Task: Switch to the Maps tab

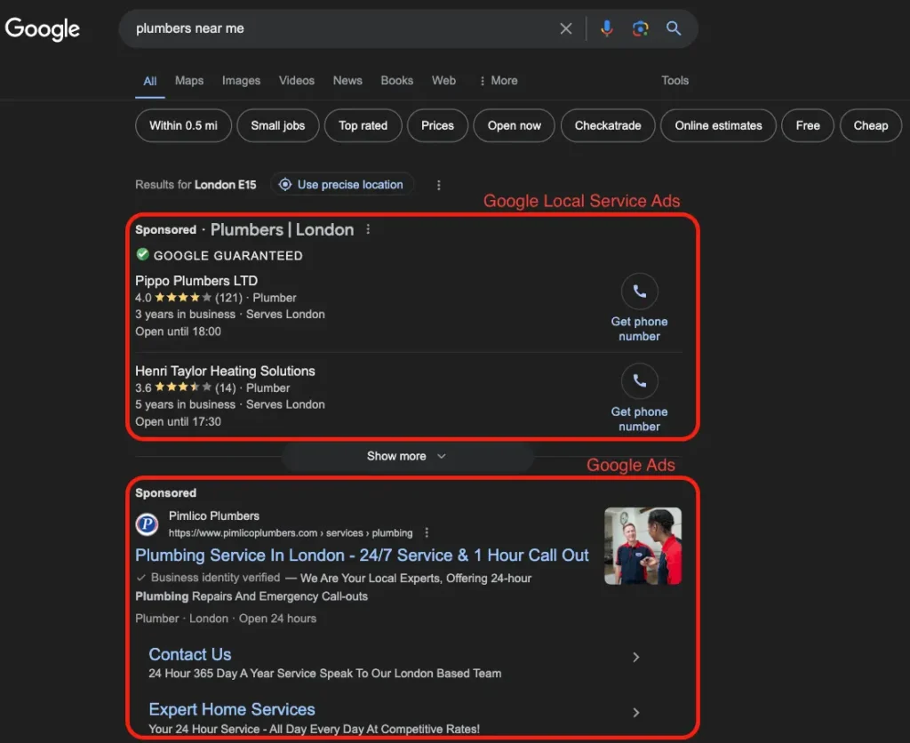Action: [x=188, y=80]
